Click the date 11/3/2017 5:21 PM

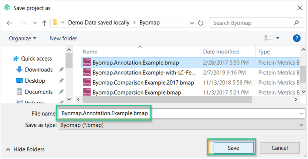click(226, 92)
